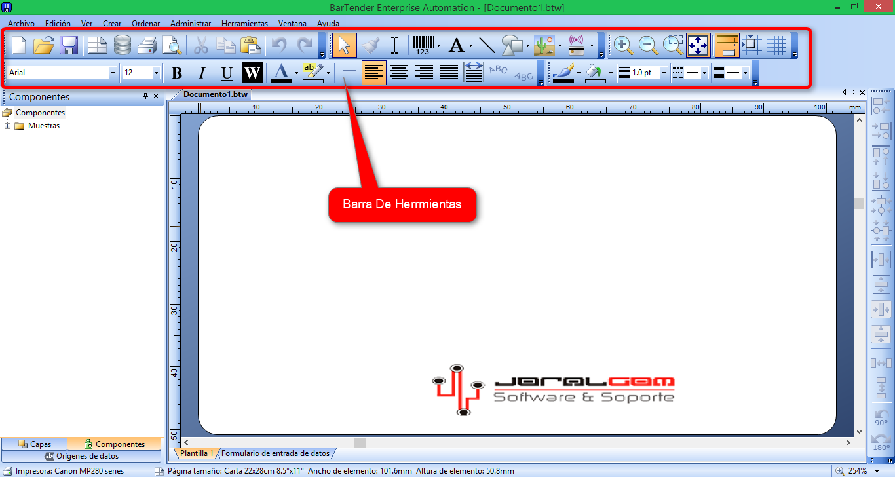Screen dimensions: 895x477
Task: Open the Arial font name dropdown
Action: point(113,73)
